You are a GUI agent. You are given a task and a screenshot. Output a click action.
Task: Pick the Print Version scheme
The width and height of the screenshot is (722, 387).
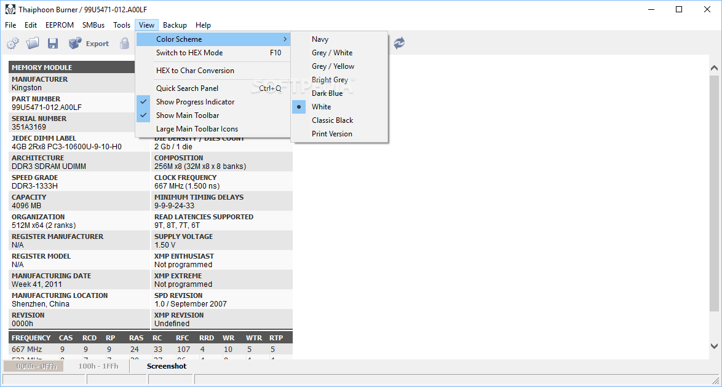click(x=340, y=133)
